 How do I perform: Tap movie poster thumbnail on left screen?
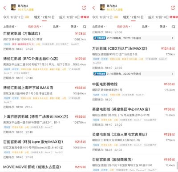tap(13, 8)
